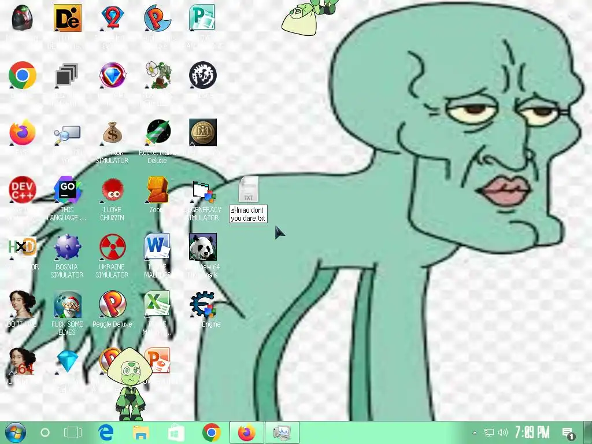
Task: Open the network status tray icon
Action: (x=489, y=432)
